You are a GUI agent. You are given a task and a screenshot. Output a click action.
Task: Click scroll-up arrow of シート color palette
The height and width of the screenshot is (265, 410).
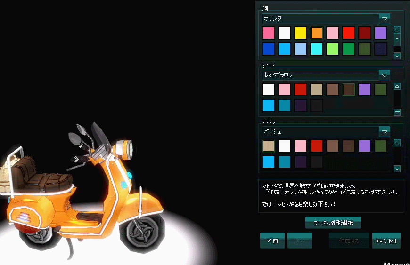397,86
